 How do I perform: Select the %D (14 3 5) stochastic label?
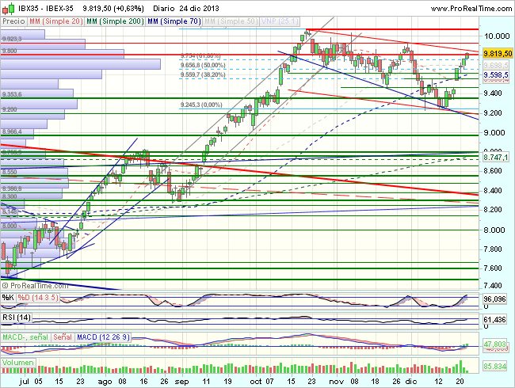coord(39,298)
